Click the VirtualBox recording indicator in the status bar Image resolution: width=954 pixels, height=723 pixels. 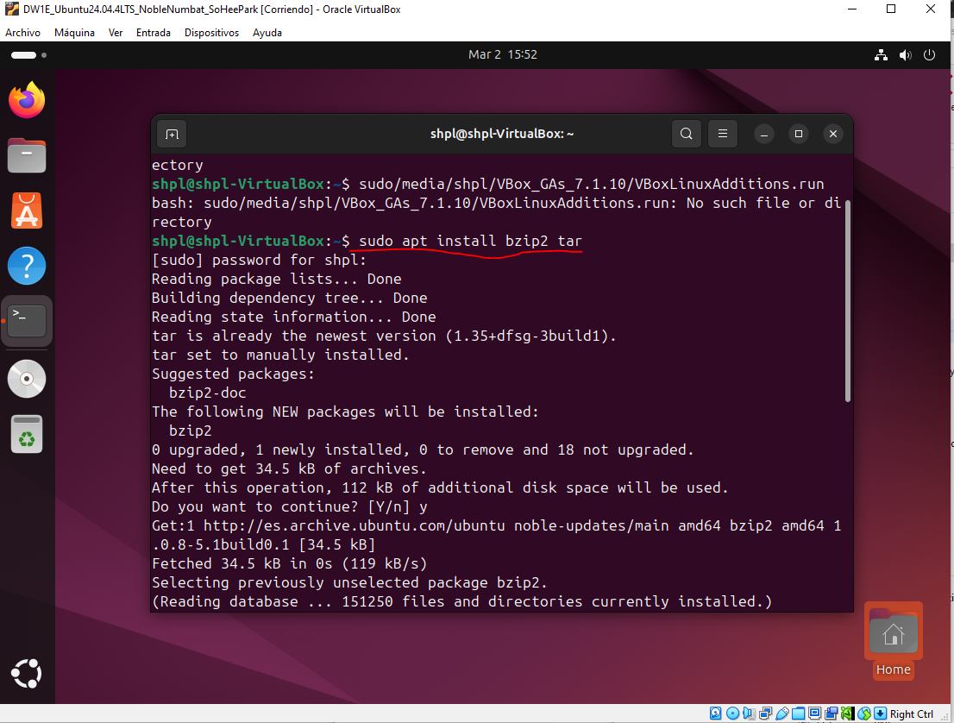832,714
